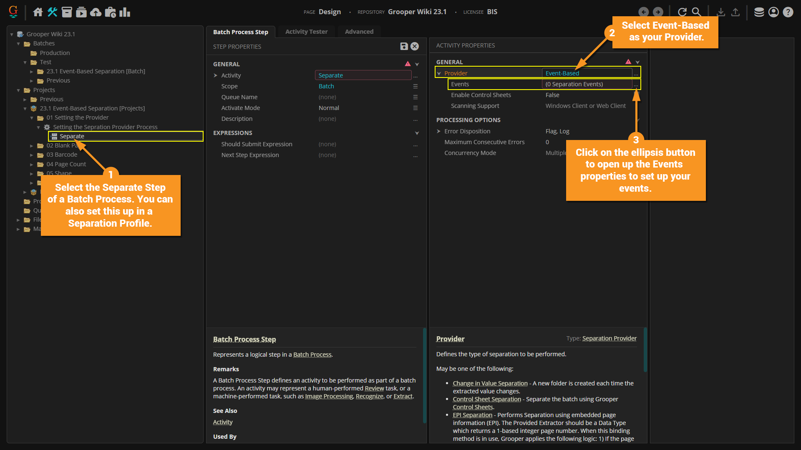Click the Design tools icon
The width and height of the screenshot is (801, 450).
pos(53,12)
